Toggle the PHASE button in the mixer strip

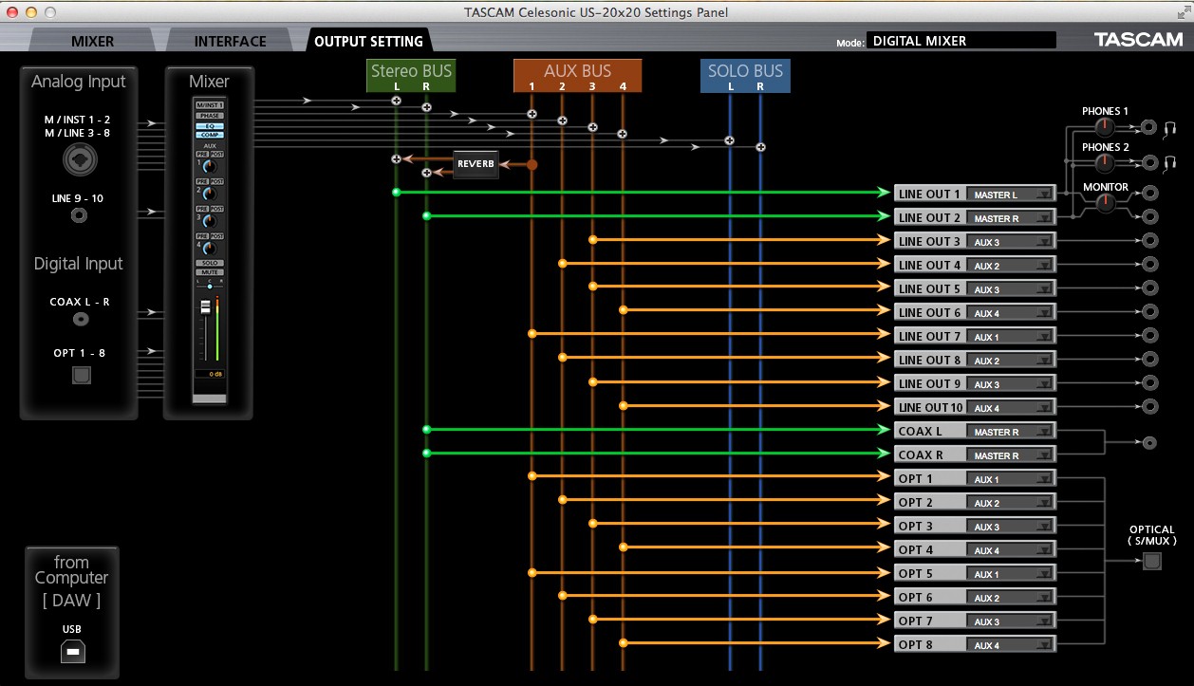coord(210,116)
